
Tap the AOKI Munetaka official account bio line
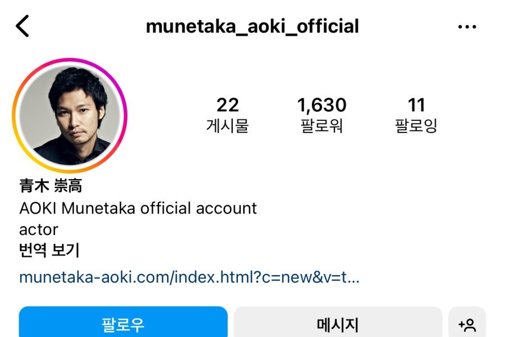138,208
